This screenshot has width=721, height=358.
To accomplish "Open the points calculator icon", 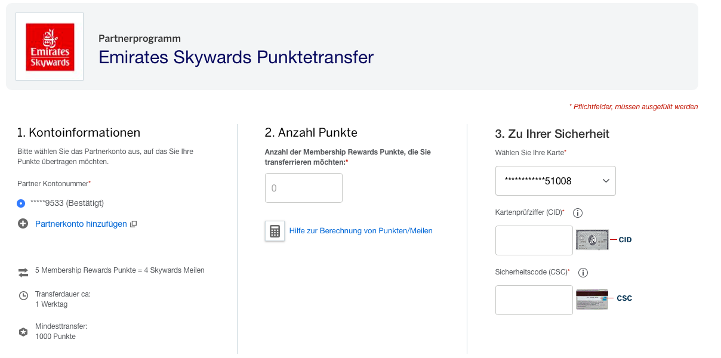I will coord(275,231).
